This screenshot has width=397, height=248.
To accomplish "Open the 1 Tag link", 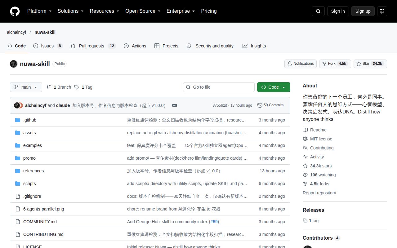I will coord(83,87).
